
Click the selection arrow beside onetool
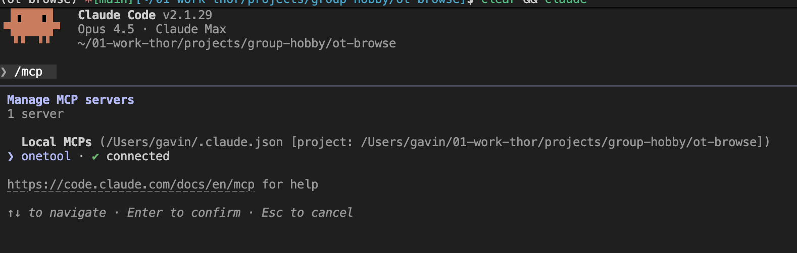pos(11,157)
